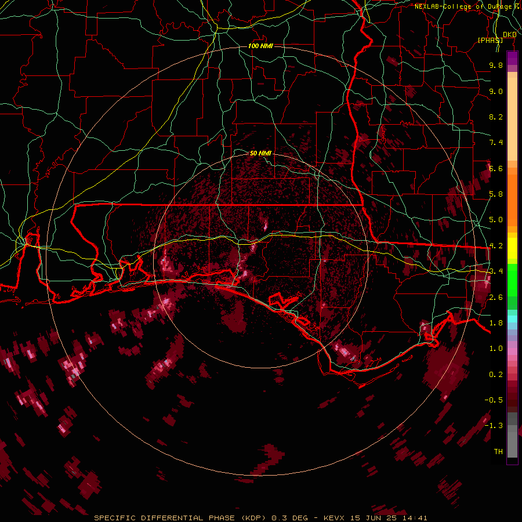Image resolution: width=522 pixels, height=522 pixels.
Task: Click the 4.2 legend value
Action: 496,246
